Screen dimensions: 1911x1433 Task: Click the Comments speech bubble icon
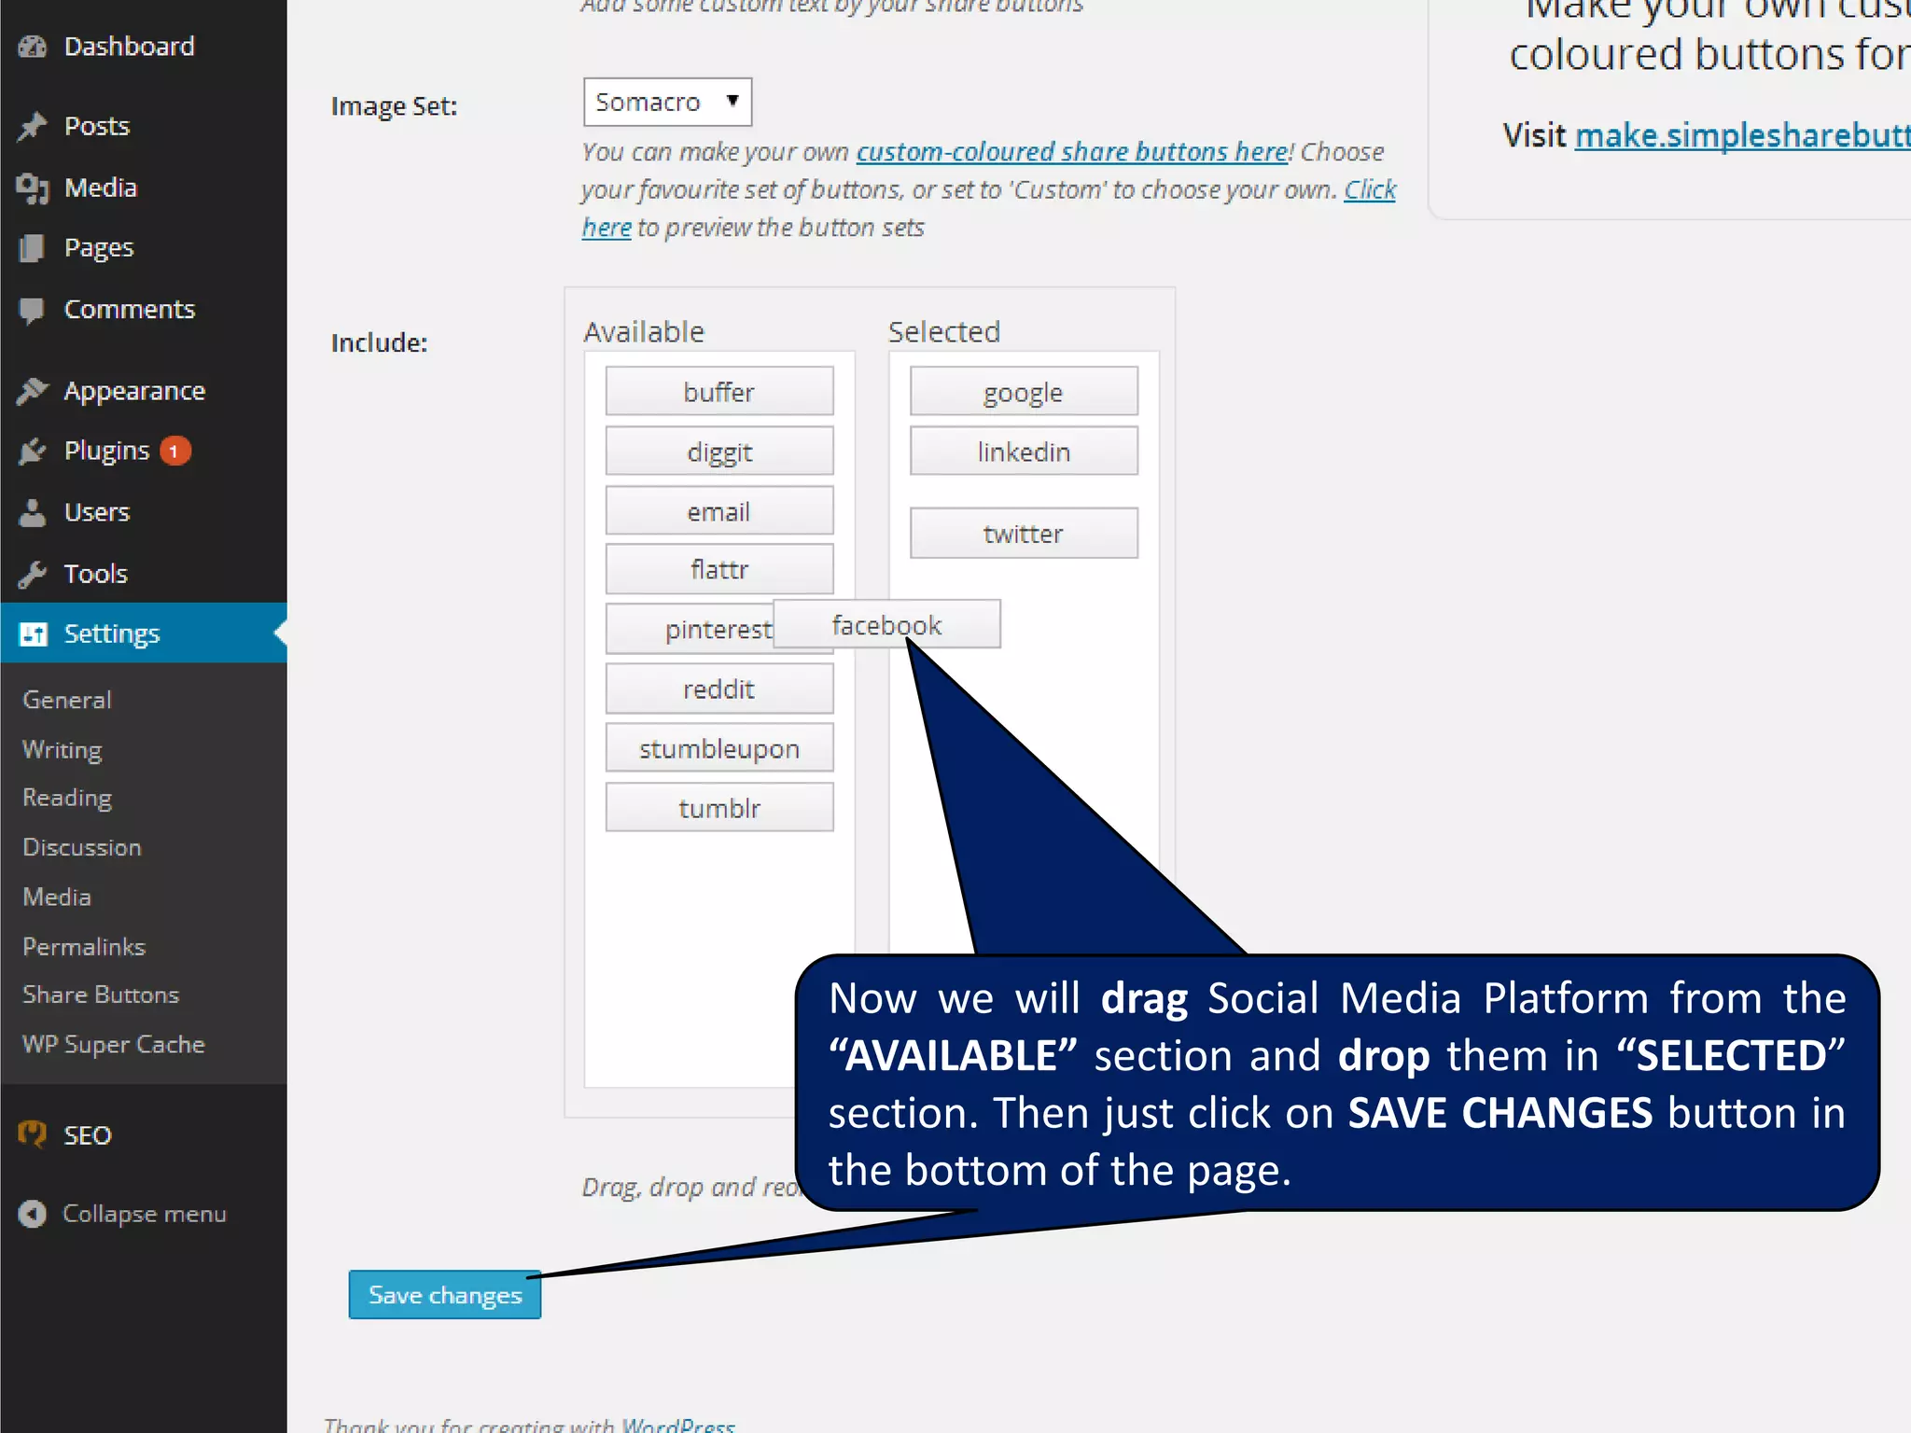(33, 310)
